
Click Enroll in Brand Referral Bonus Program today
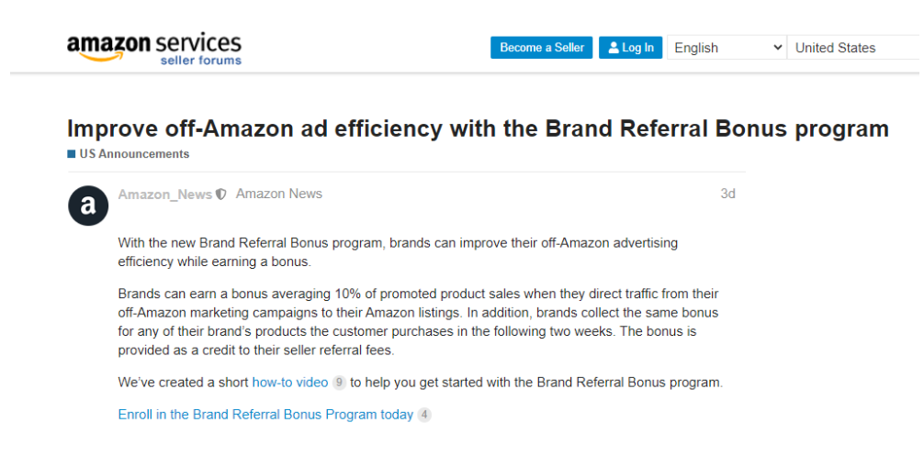point(265,415)
